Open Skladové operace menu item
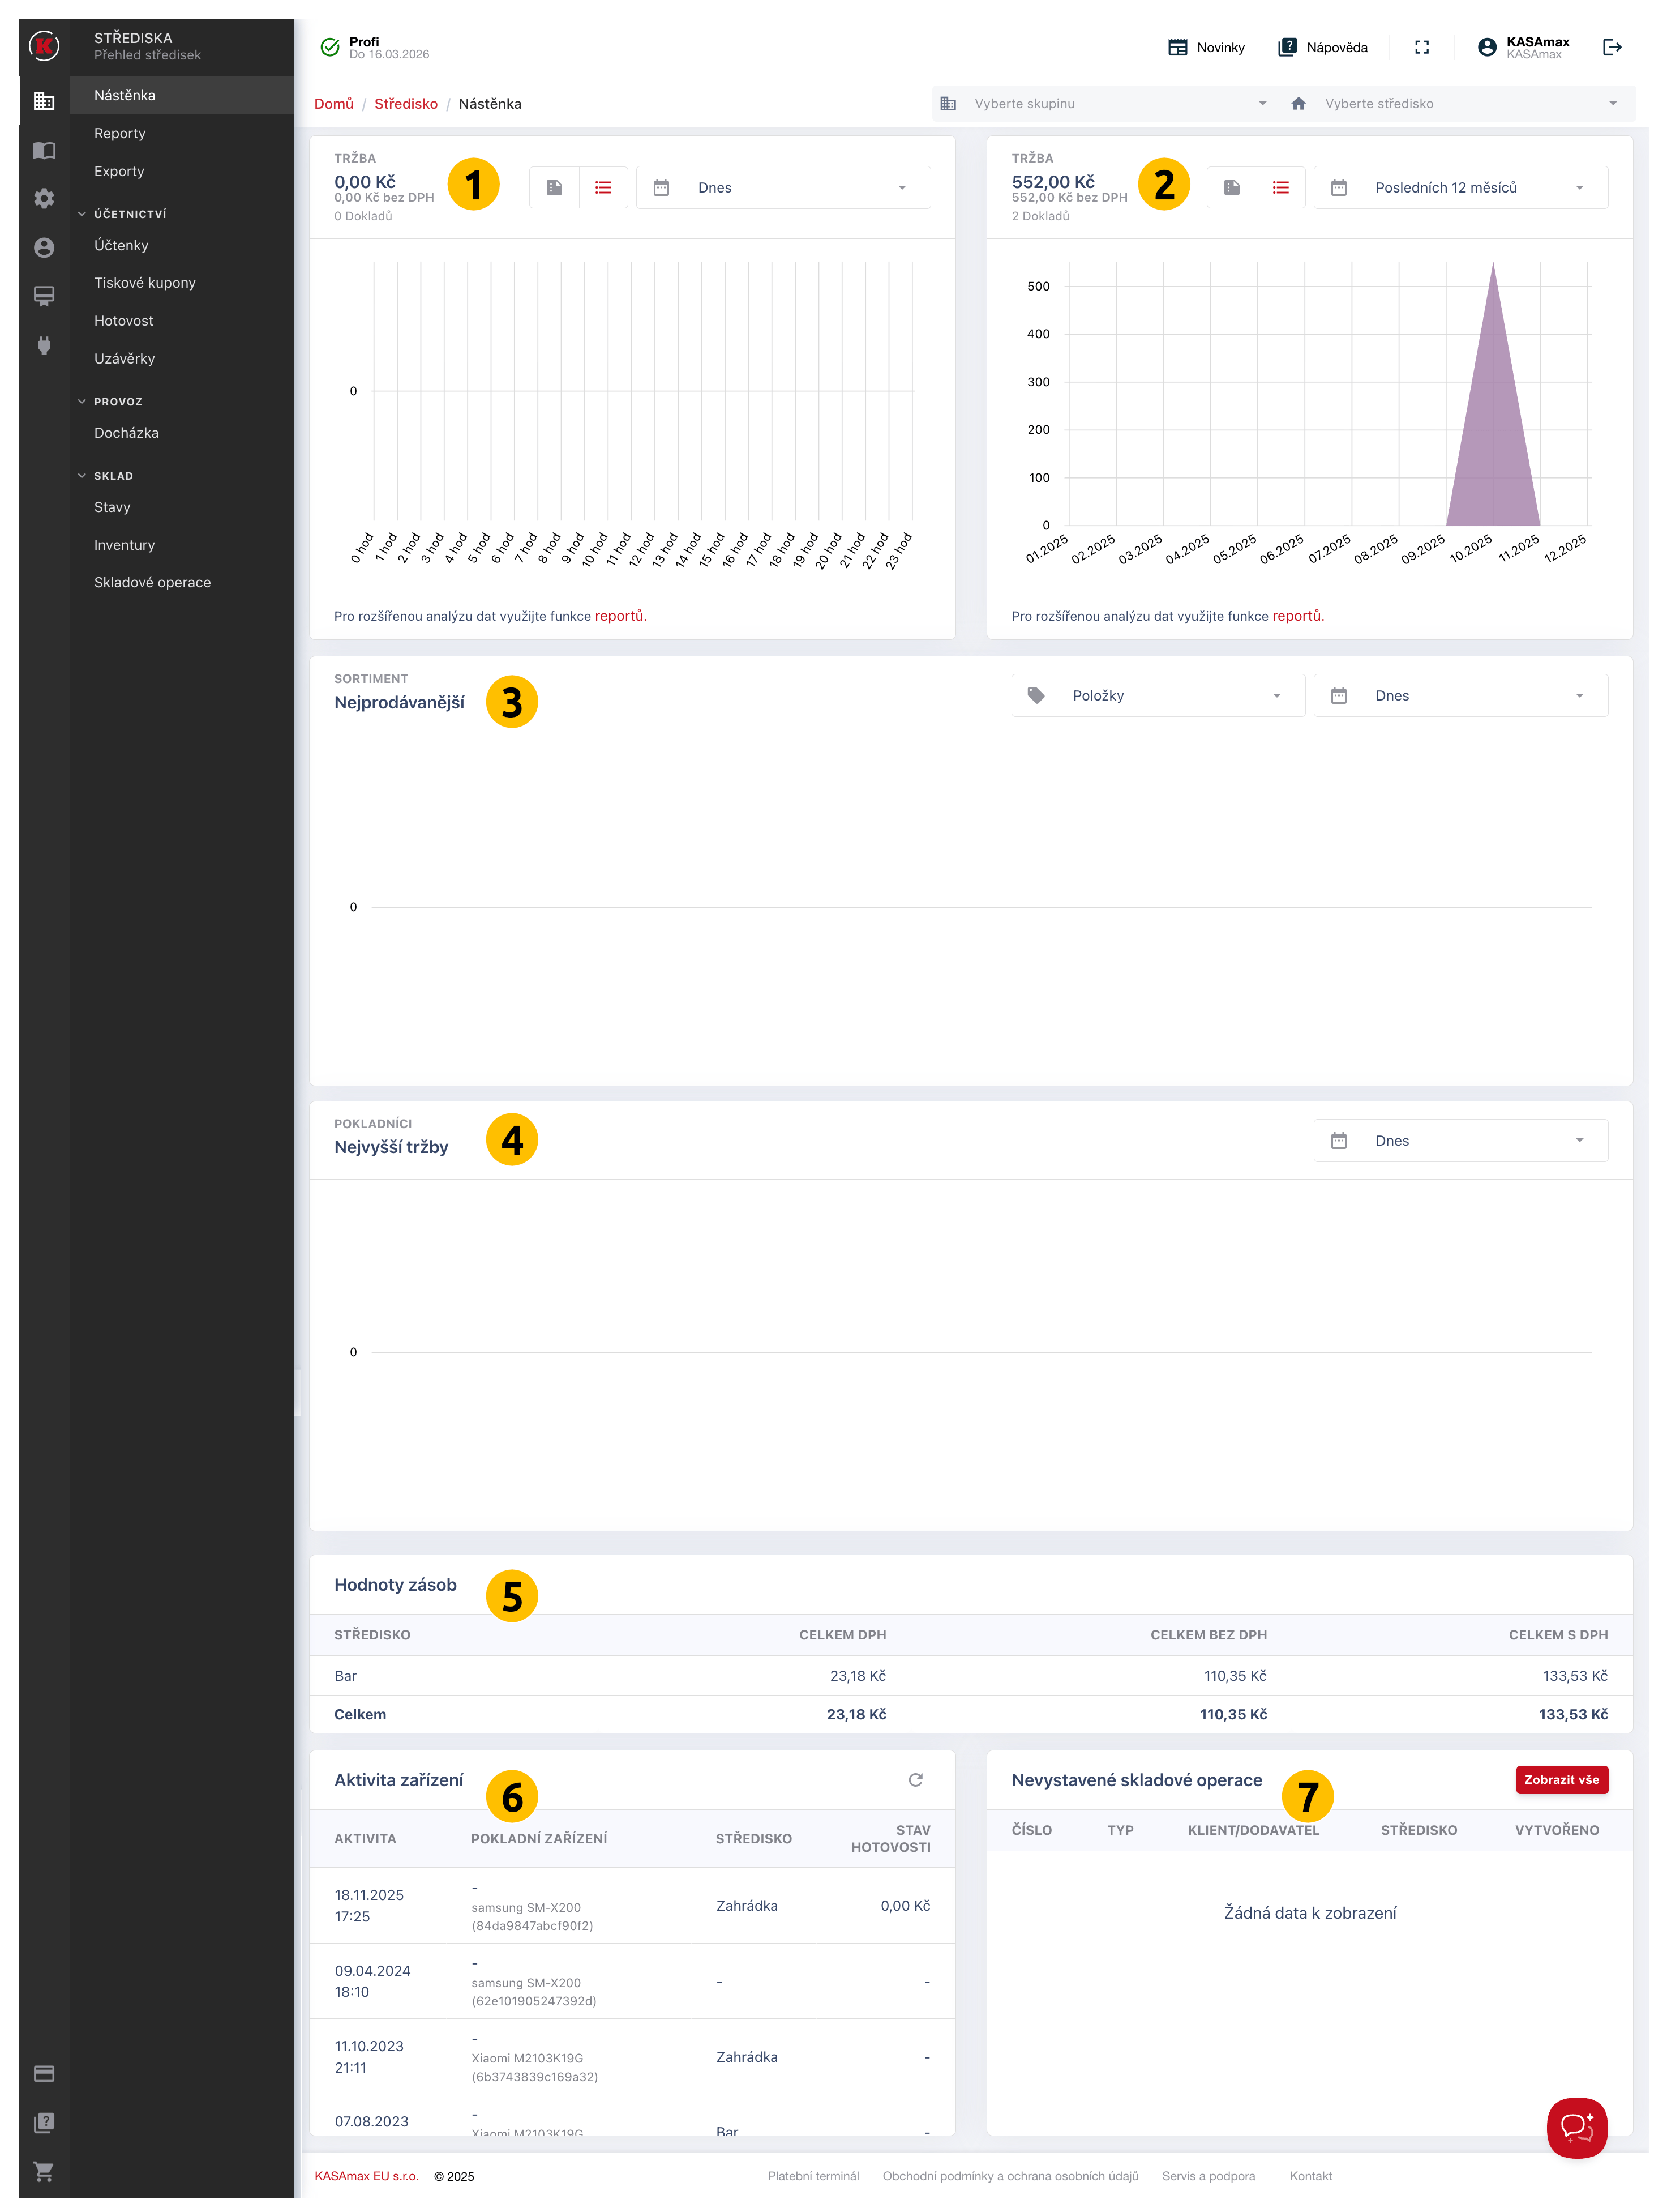 click(x=152, y=582)
